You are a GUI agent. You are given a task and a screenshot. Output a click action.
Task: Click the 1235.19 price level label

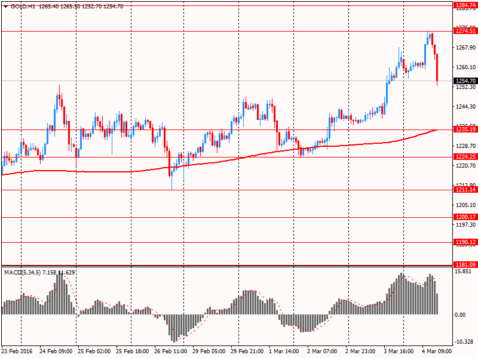[465, 129]
